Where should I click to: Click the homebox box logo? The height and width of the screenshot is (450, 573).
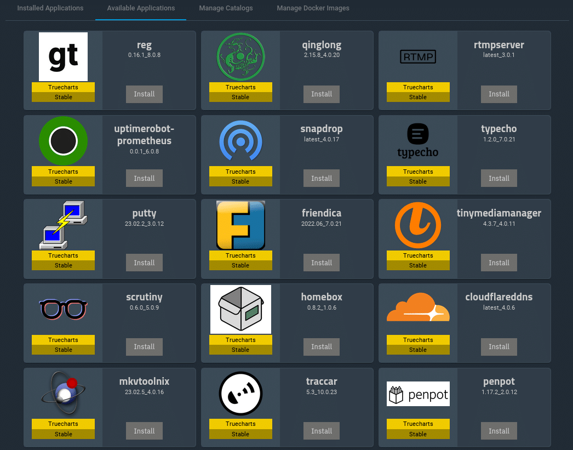tap(240, 309)
